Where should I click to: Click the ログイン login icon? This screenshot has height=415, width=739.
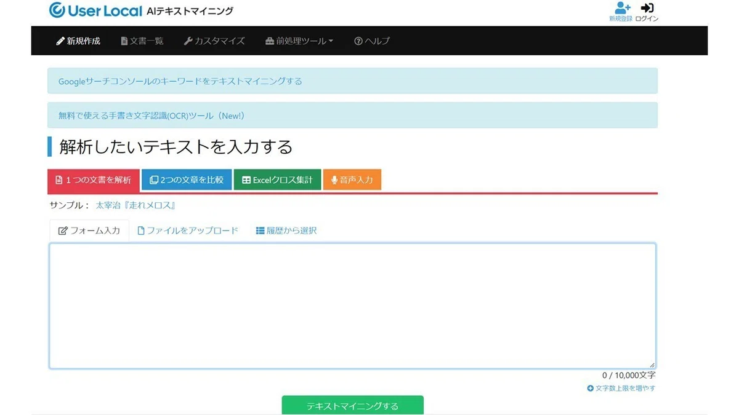(647, 12)
